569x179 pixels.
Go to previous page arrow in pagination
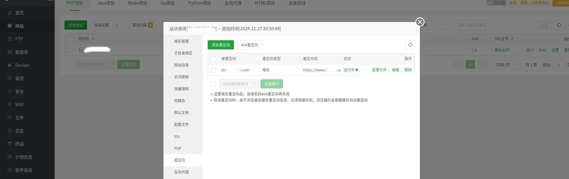tap(458, 65)
